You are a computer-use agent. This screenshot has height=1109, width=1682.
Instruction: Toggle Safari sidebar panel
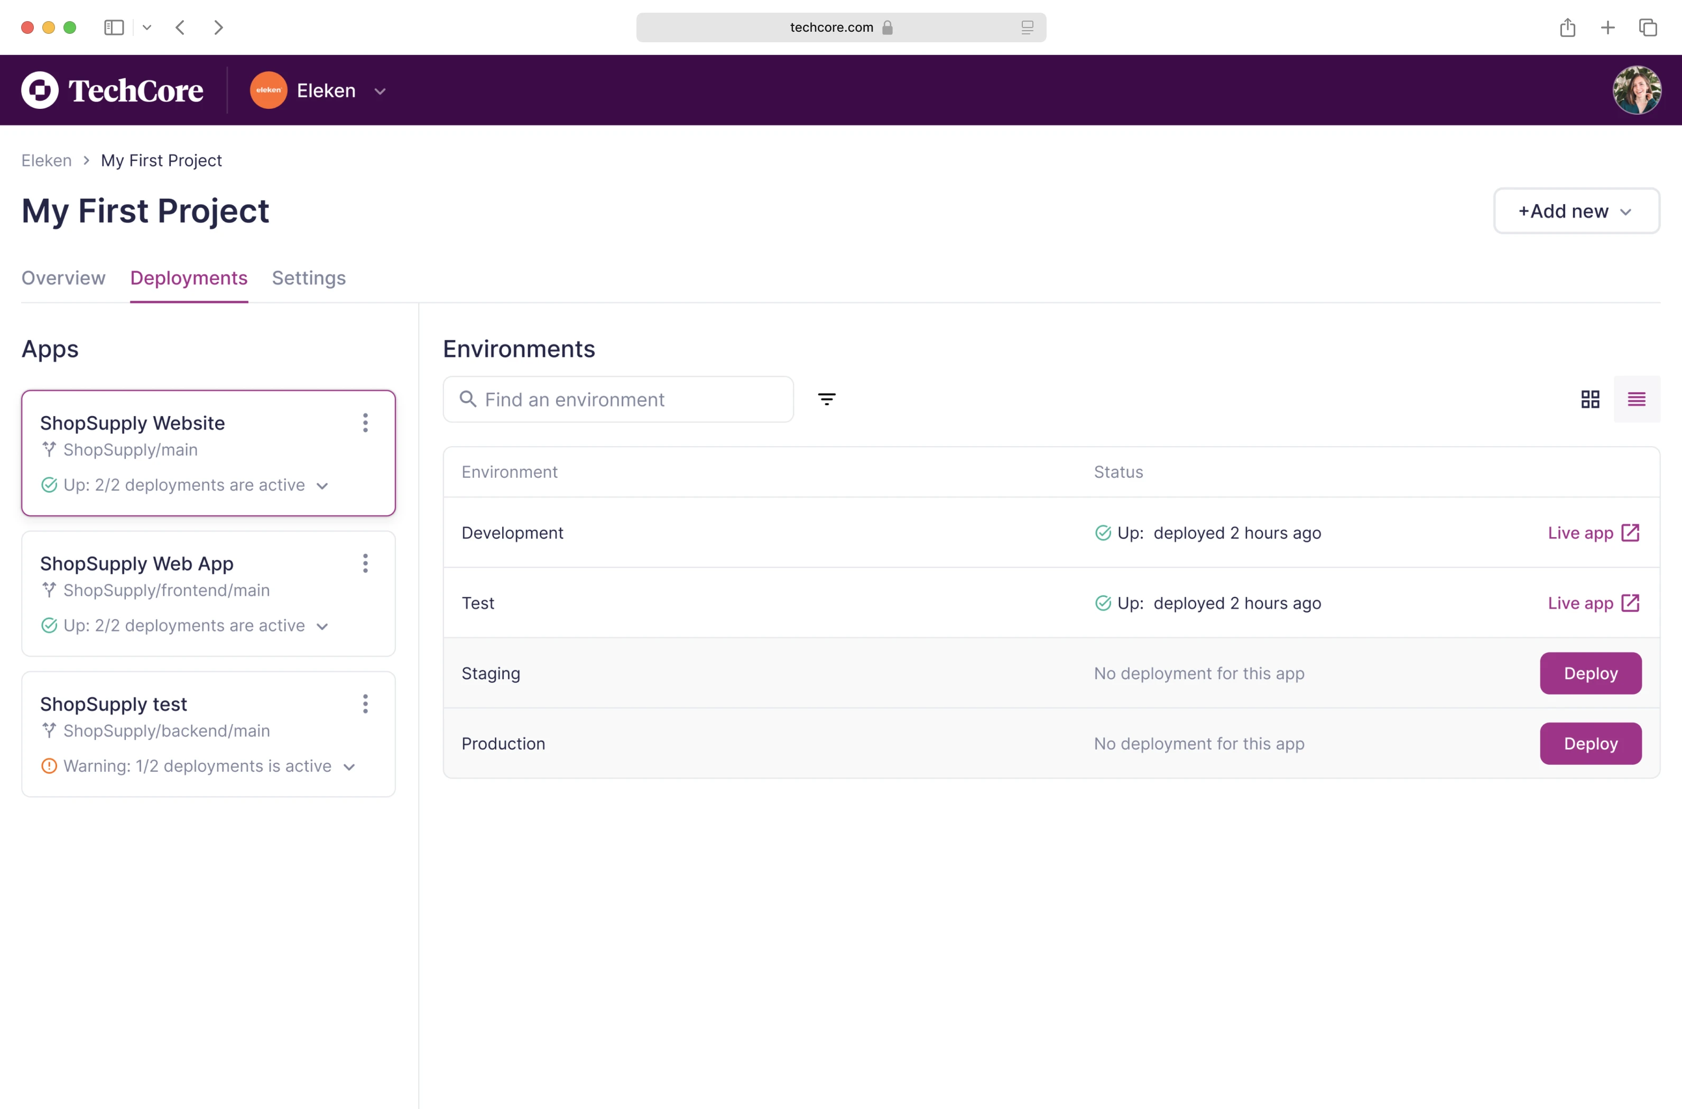[x=114, y=27]
